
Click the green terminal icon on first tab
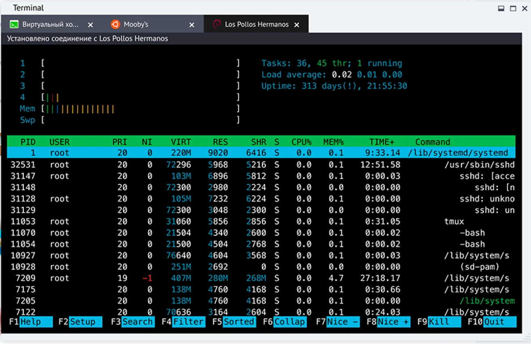15,25
